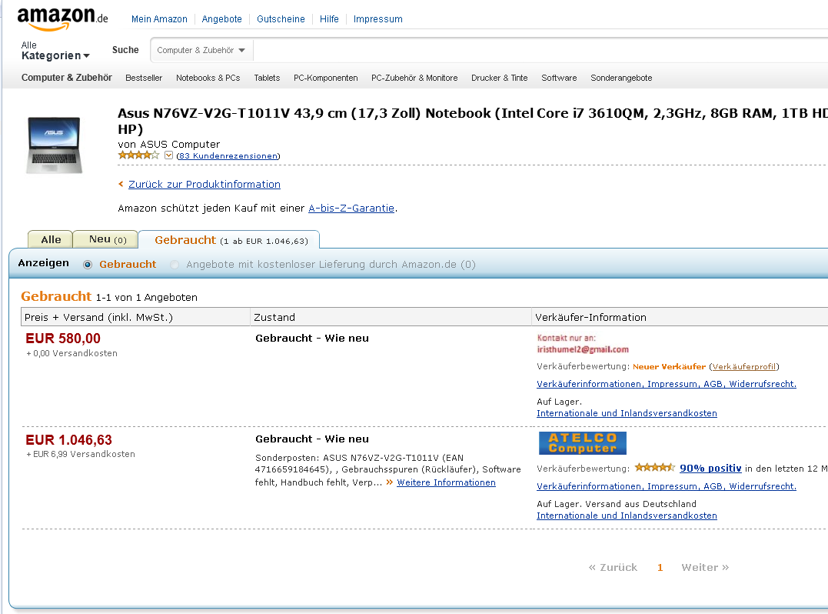Viewport: 828px width, 614px height.
Task: Click the Weiter » pagination control
Action: pos(705,567)
